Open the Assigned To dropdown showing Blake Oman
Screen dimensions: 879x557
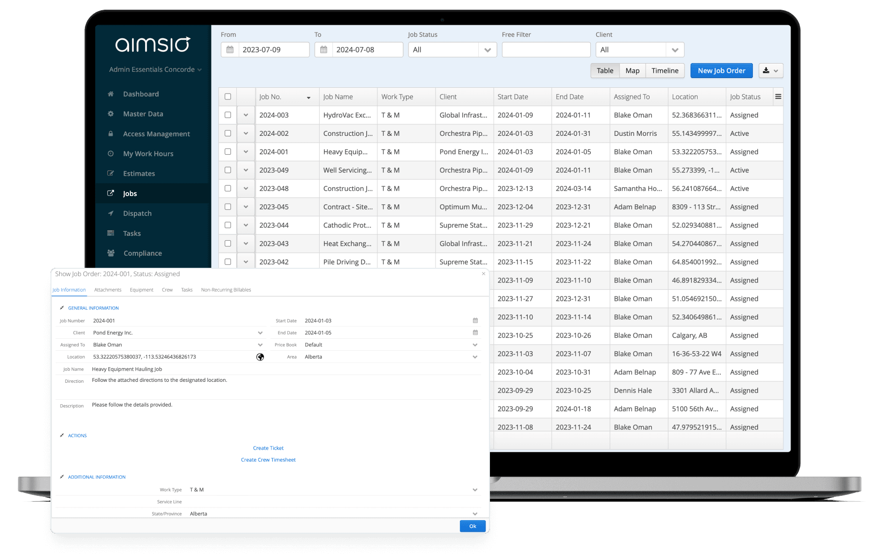coord(260,344)
